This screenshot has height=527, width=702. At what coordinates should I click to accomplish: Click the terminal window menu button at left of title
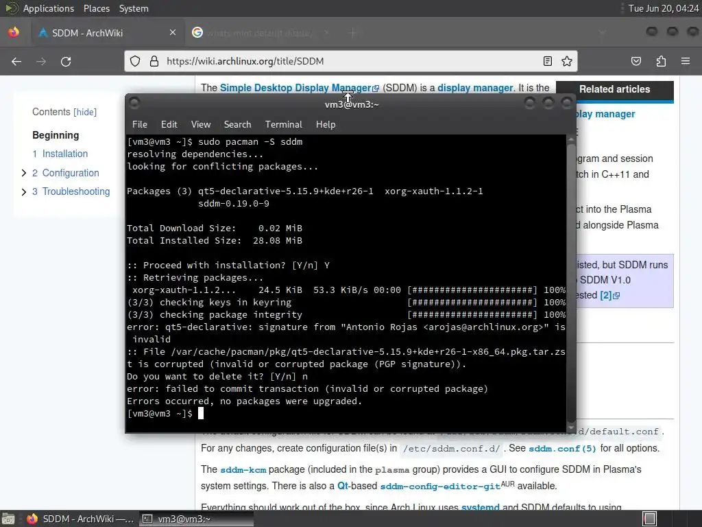(x=134, y=103)
